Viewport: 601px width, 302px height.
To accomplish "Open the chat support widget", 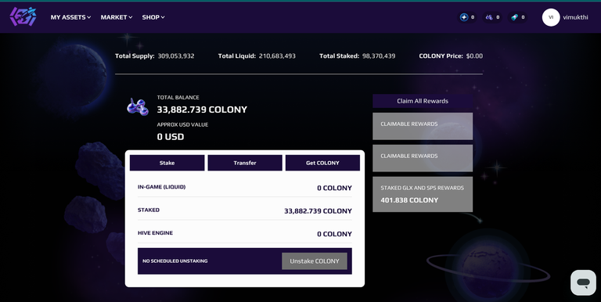I will [x=583, y=283].
